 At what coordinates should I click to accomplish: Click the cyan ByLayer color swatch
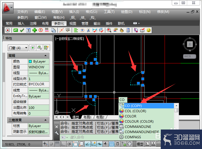(30, 61)
